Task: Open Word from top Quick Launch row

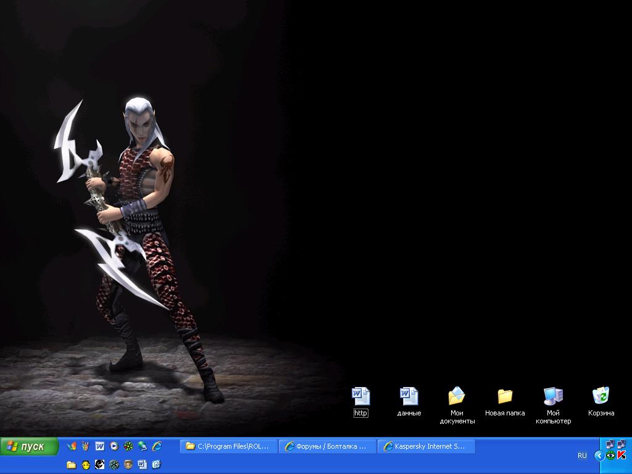Action: click(x=100, y=446)
